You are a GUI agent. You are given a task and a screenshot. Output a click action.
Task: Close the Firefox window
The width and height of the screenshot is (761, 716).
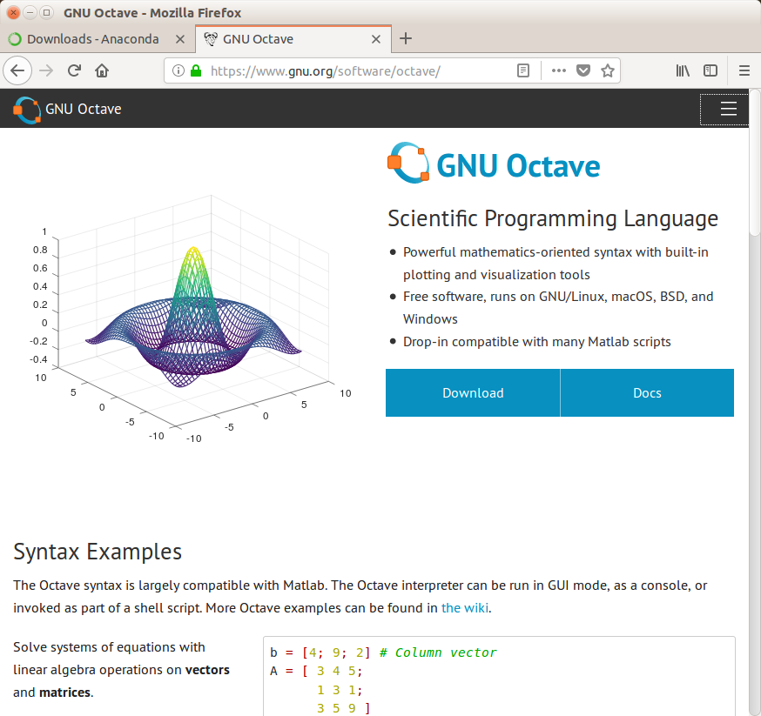point(14,12)
